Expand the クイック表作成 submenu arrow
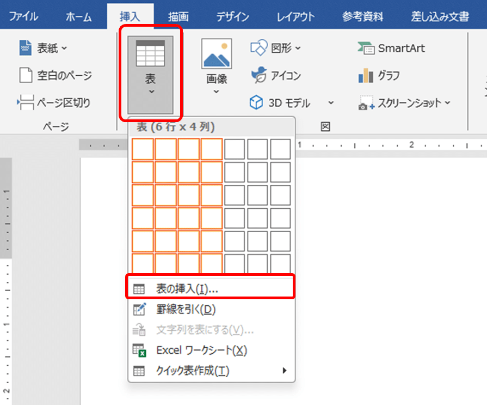 284,371
